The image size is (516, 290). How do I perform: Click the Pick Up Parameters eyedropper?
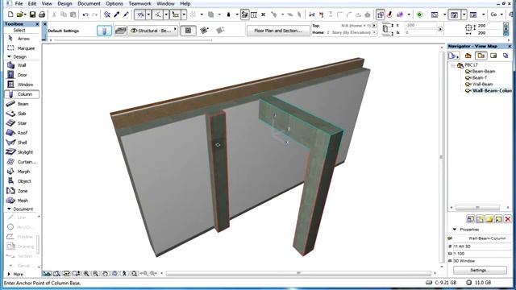pos(116,14)
